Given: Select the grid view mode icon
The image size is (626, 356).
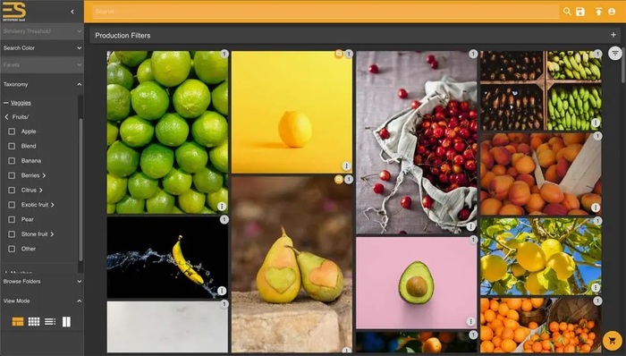Looking at the screenshot, I should (34, 322).
